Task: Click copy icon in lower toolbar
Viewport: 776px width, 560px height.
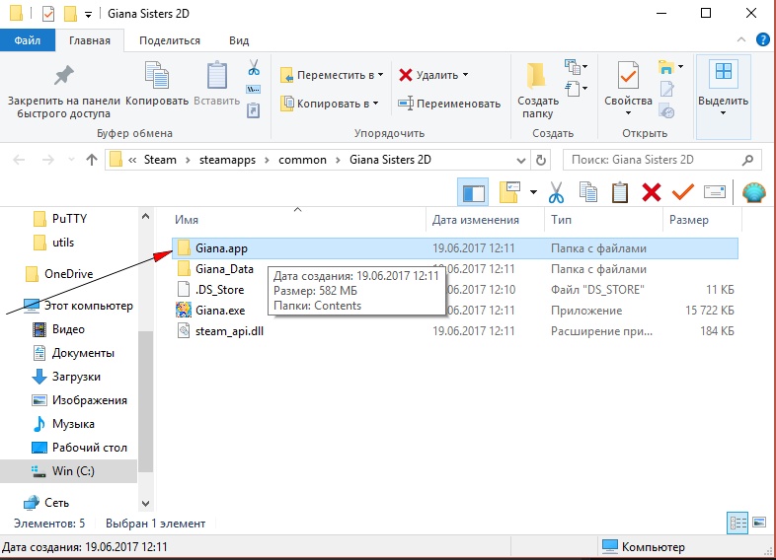Action: (588, 192)
